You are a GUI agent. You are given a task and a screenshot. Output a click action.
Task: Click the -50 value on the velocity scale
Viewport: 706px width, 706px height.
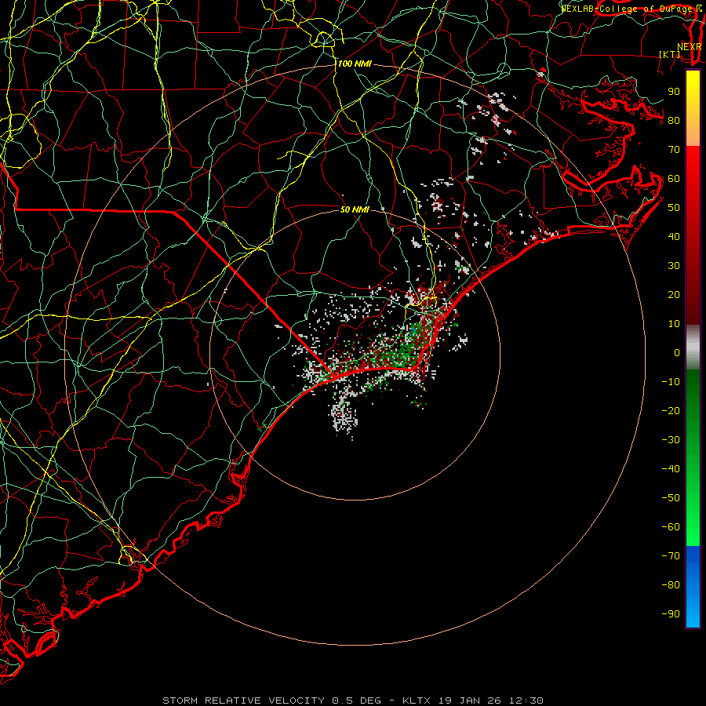[x=671, y=498]
